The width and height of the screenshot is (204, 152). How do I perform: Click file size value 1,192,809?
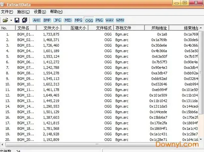pos(51,140)
